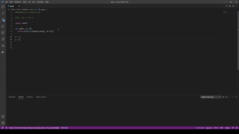Open the Terminal menu
The height and width of the screenshot is (134, 239).
tap(40, 2)
